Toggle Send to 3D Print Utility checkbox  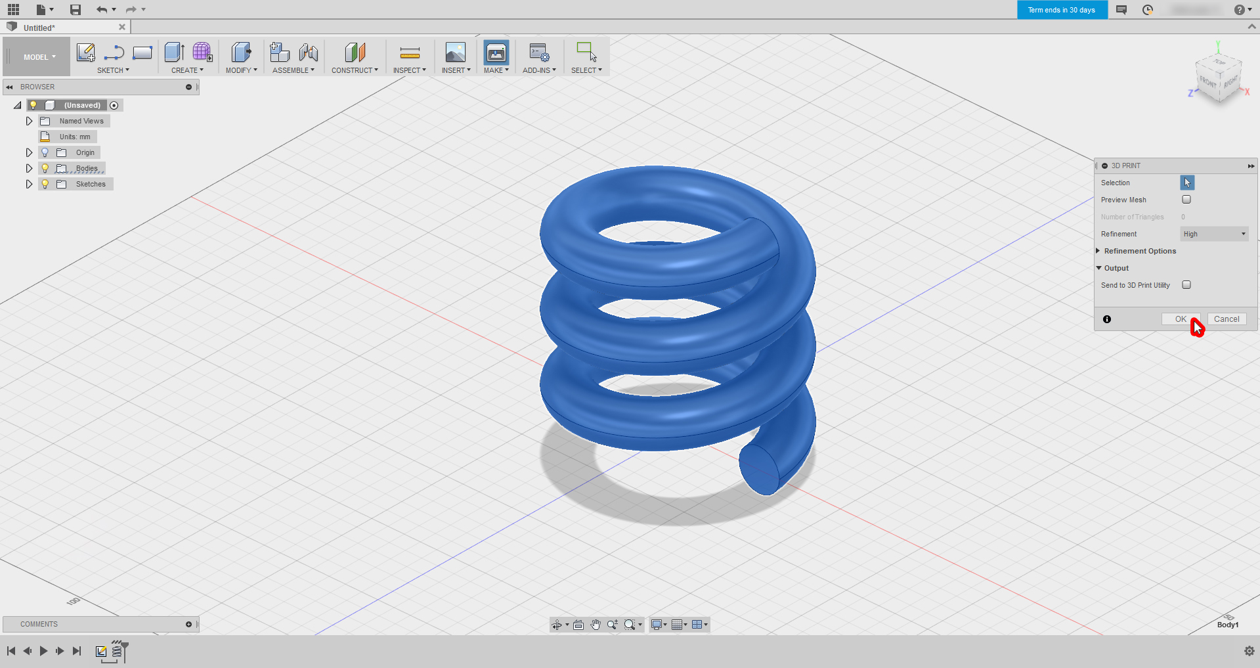[1186, 285]
